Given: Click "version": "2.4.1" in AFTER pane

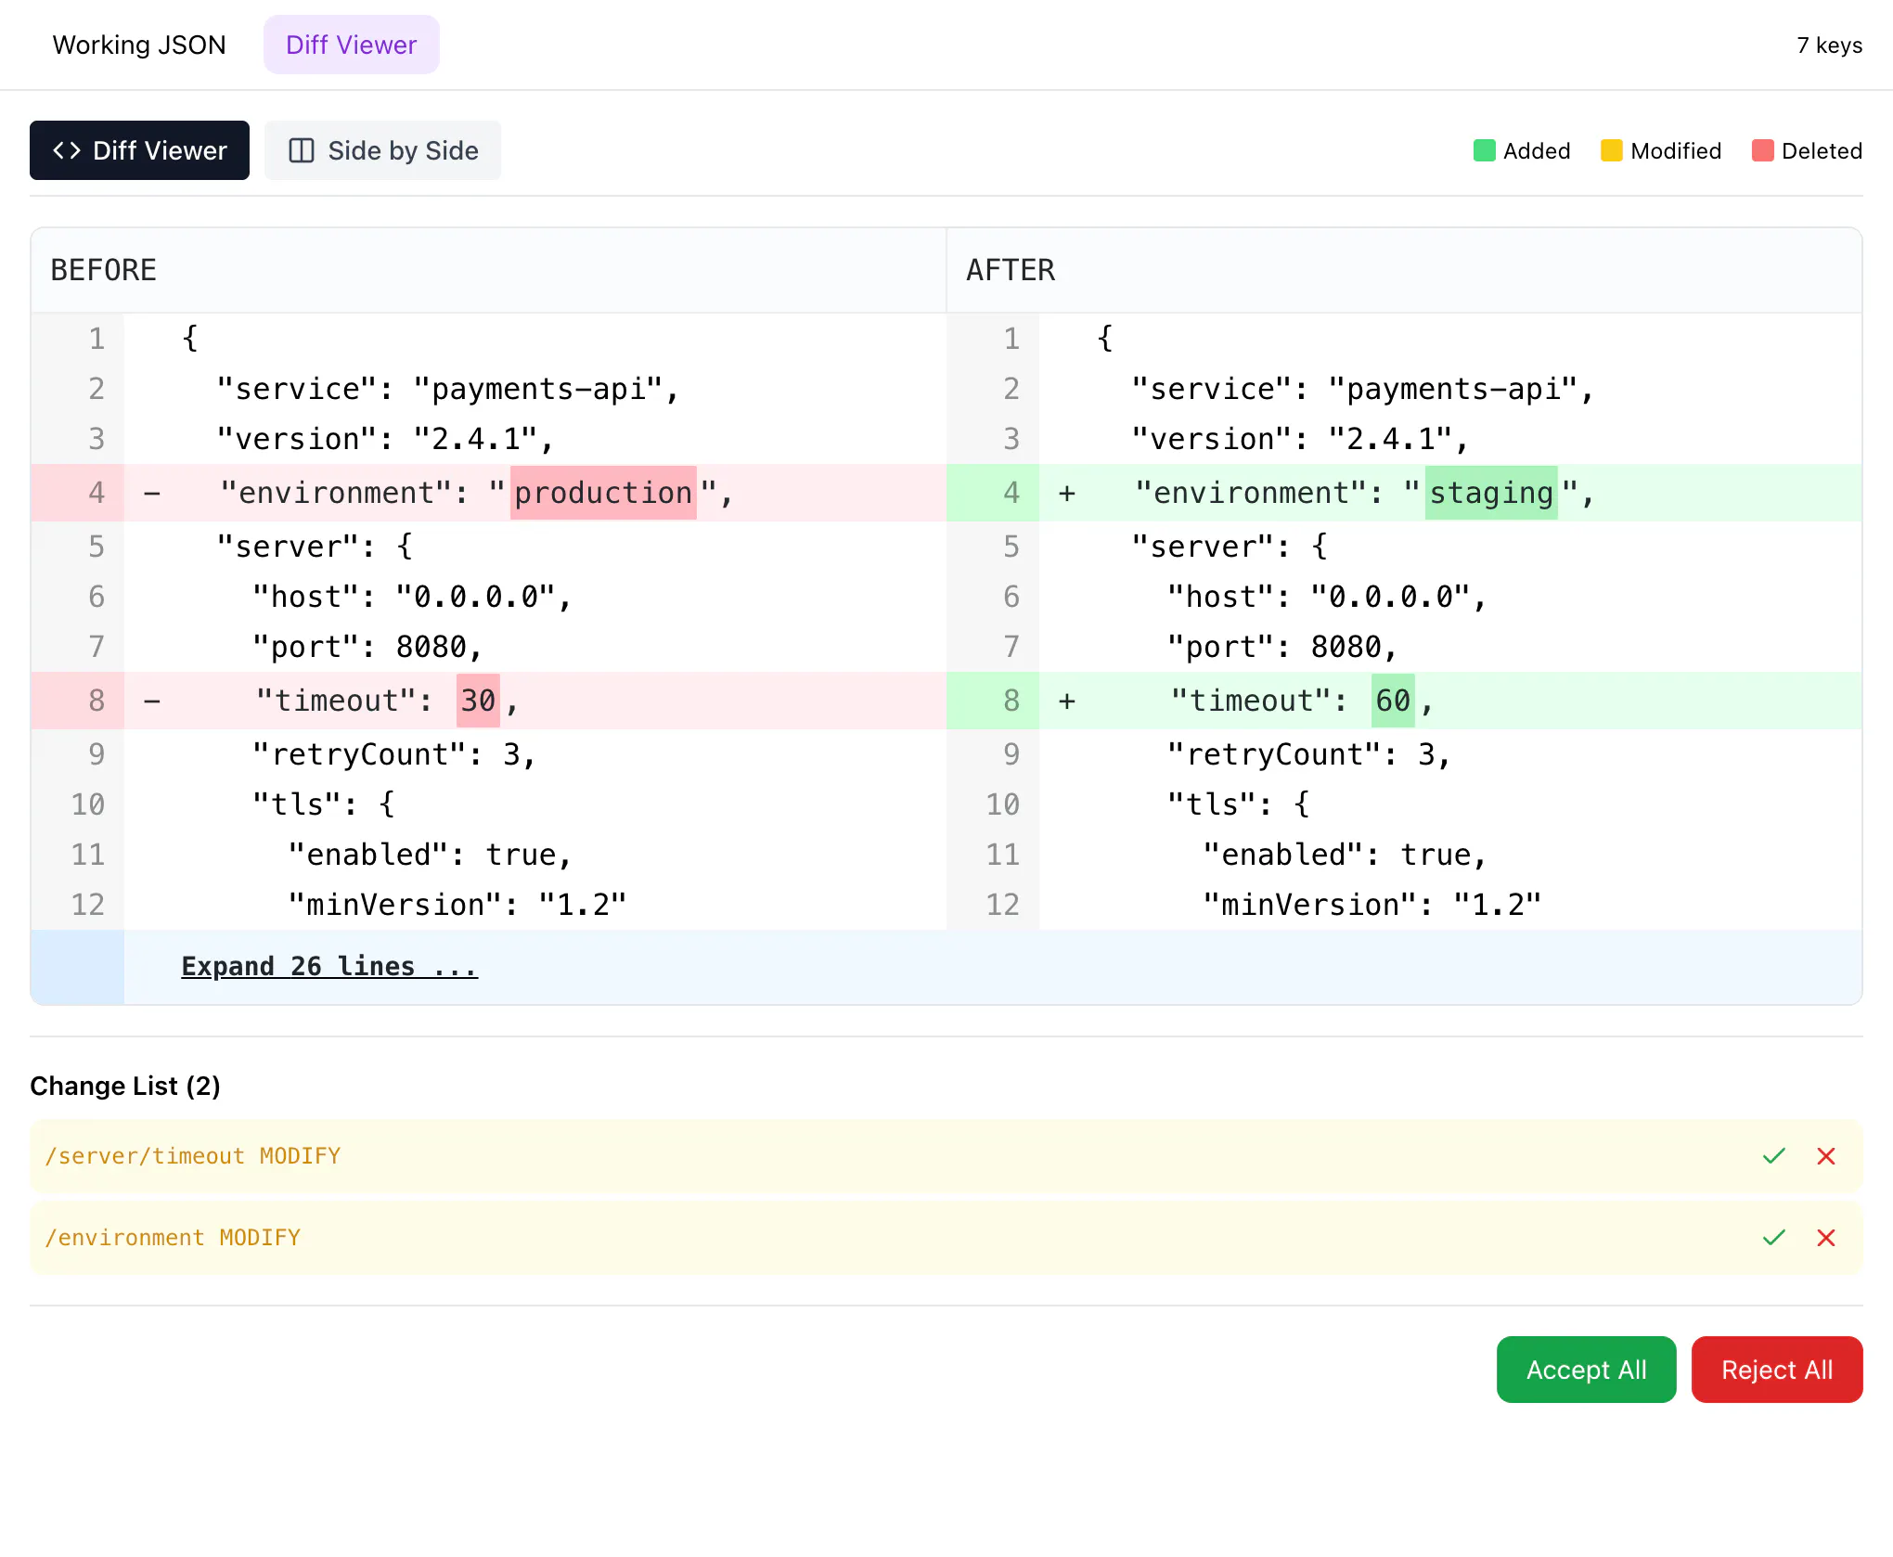Looking at the screenshot, I should [1299, 439].
